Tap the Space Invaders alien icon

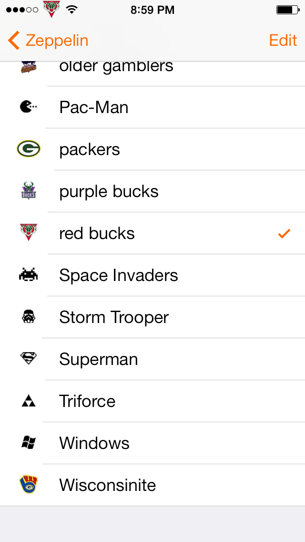[28, 275]
